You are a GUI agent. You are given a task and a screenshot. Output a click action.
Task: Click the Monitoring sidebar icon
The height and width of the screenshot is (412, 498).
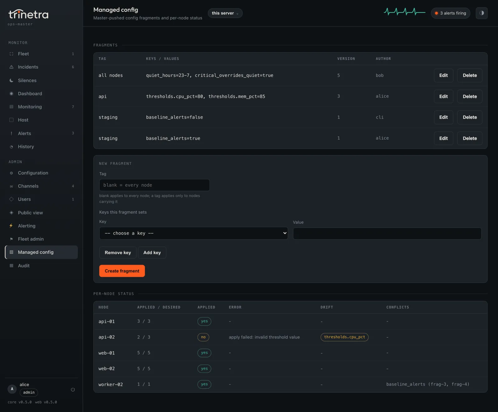click(12, 107)
